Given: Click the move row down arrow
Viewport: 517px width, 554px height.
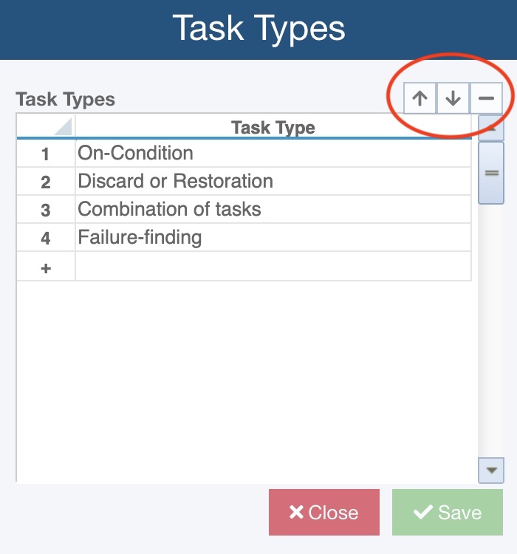Looking at the screenshot, I should pos(453,99).
